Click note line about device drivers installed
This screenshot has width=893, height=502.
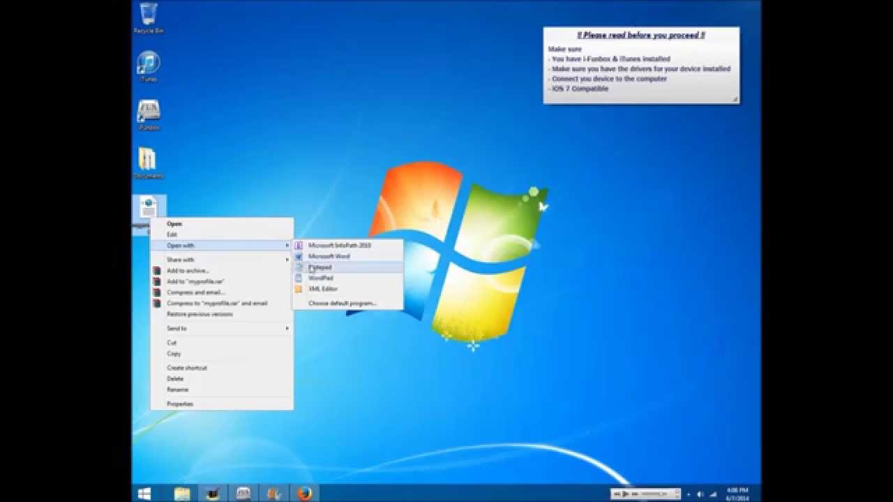pyautogui.click(x=639, y=69)
